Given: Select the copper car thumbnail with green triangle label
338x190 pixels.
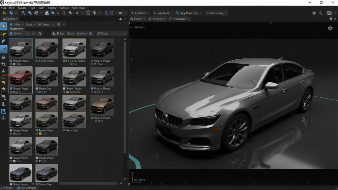Looking at the screenshot, I should [x=102, y=105].
